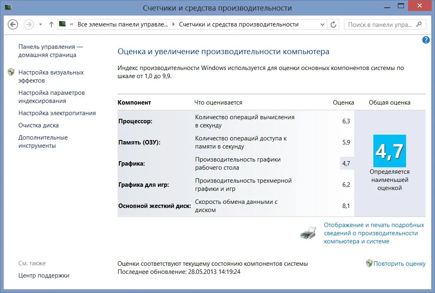Screen dimensions: 435x293
Task: Click 'Повторить оценку' to rerun assessment
Action: (399, 264)
